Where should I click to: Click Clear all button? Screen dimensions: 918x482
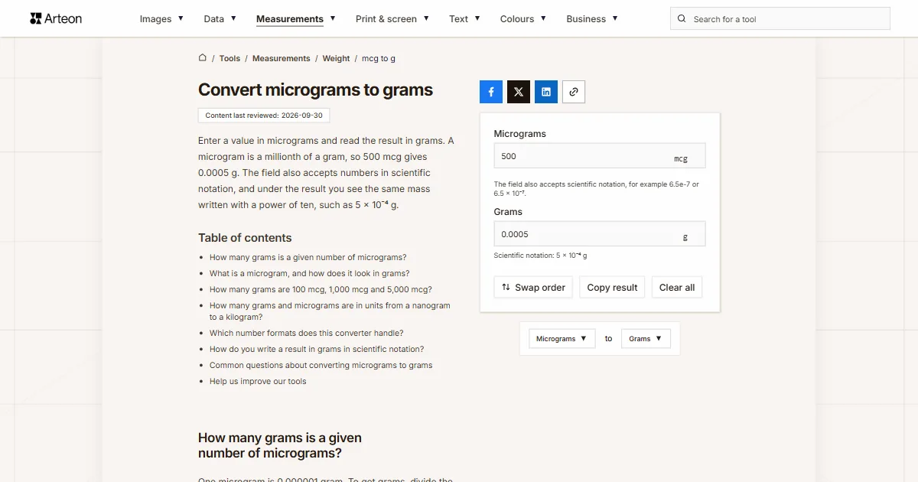pos(677,288)
